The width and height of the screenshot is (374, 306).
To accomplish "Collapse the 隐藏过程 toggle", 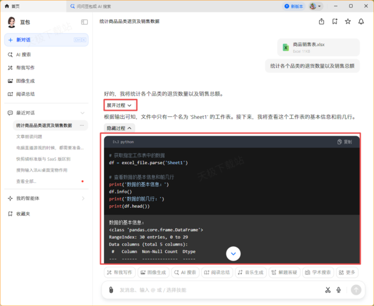I will click(119, 128).
